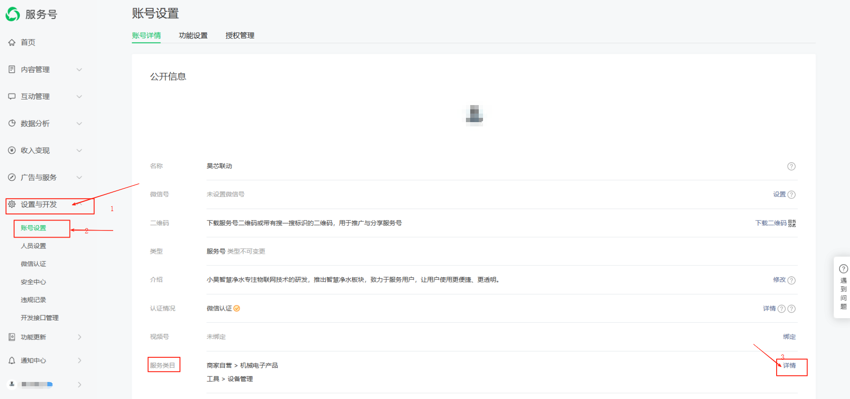Select 微信认证 in sidebar submenu
The image size is (850, 399).
click(33, 264)
